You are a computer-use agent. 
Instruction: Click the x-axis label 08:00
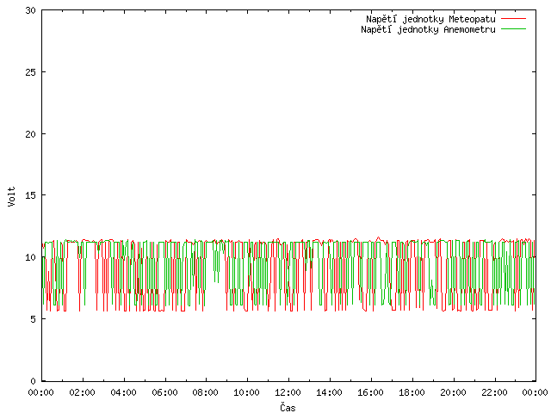[206, 392]
